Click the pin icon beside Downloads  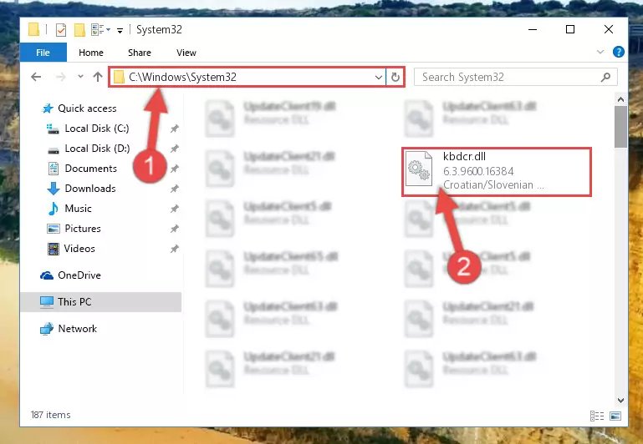point(174,189)
